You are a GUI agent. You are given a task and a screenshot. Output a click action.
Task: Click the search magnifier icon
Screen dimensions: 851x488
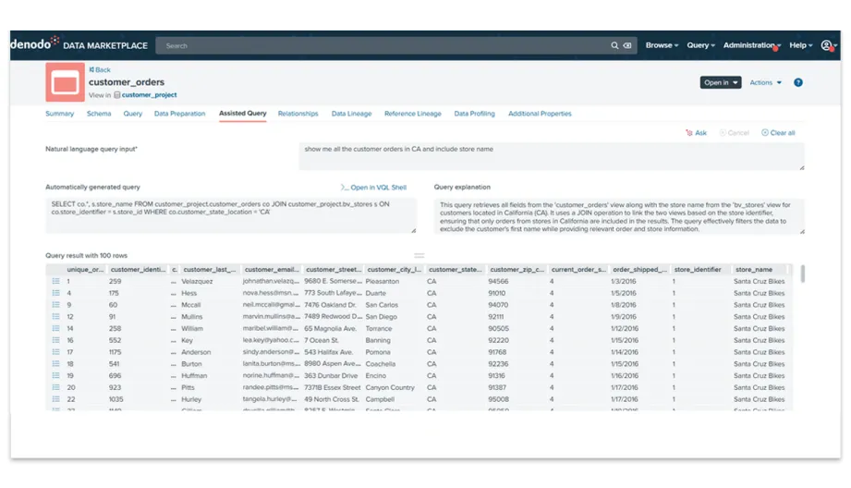(x=614, y=45)
